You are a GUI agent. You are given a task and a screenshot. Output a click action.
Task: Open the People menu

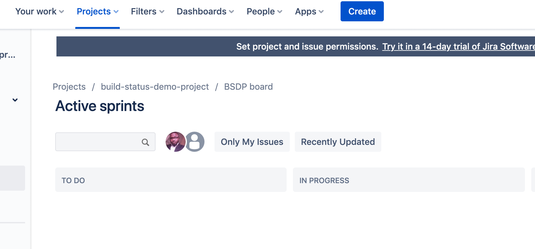[x=265, y=12]
